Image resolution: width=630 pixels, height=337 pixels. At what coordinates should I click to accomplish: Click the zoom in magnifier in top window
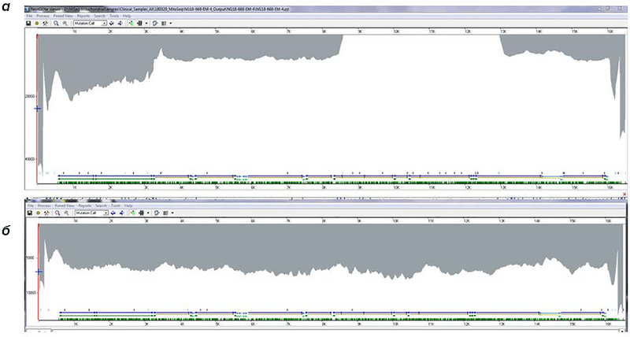point(56,24)
